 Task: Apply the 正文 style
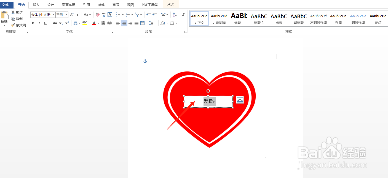pyautogui.click(x=199, y=19)
